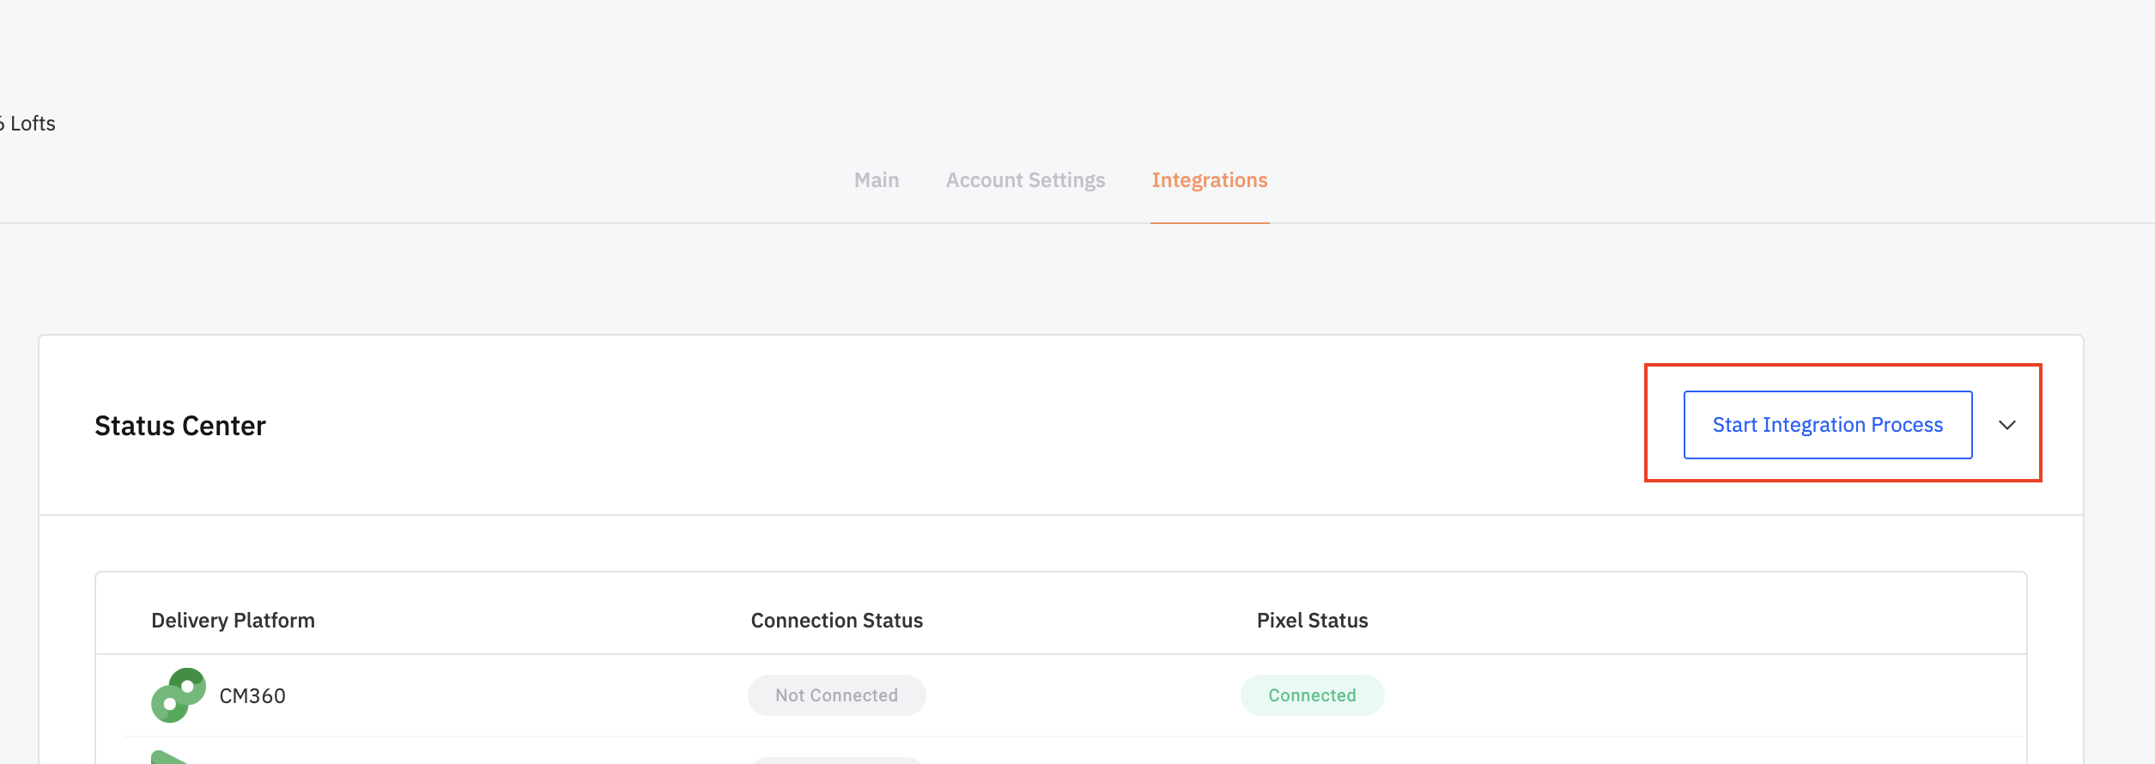
Task: Click blank area between Status Center and button
Action: 944,426
